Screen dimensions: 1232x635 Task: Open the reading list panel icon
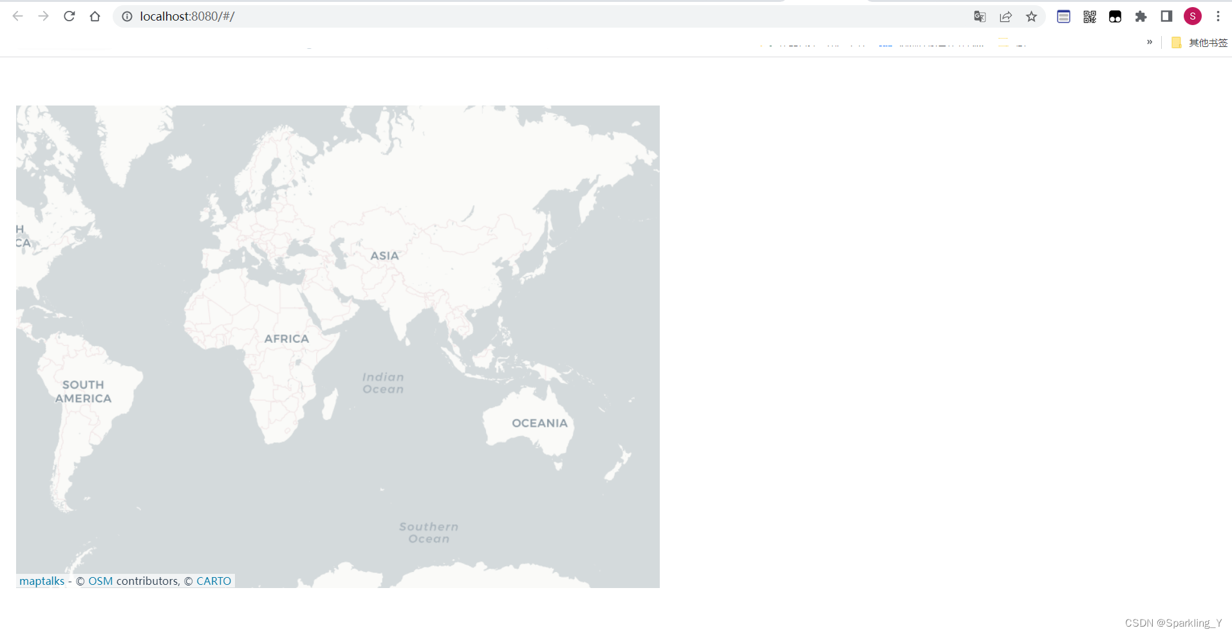point(1063,16)
